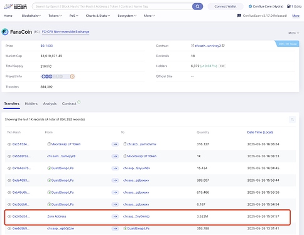Open the More dropdown beside token title

293,33
